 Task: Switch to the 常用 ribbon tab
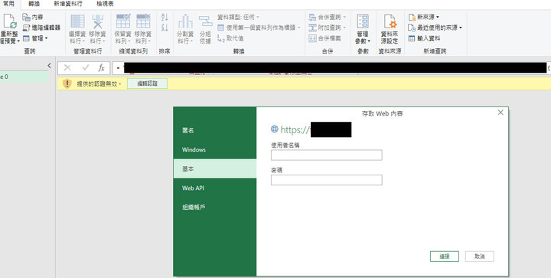click(x=8, y=4)
